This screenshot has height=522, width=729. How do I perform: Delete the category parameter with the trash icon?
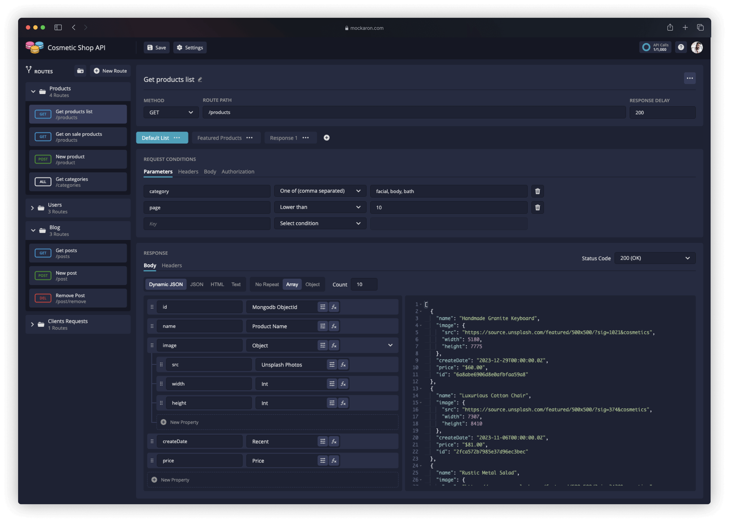pos(537,191)
